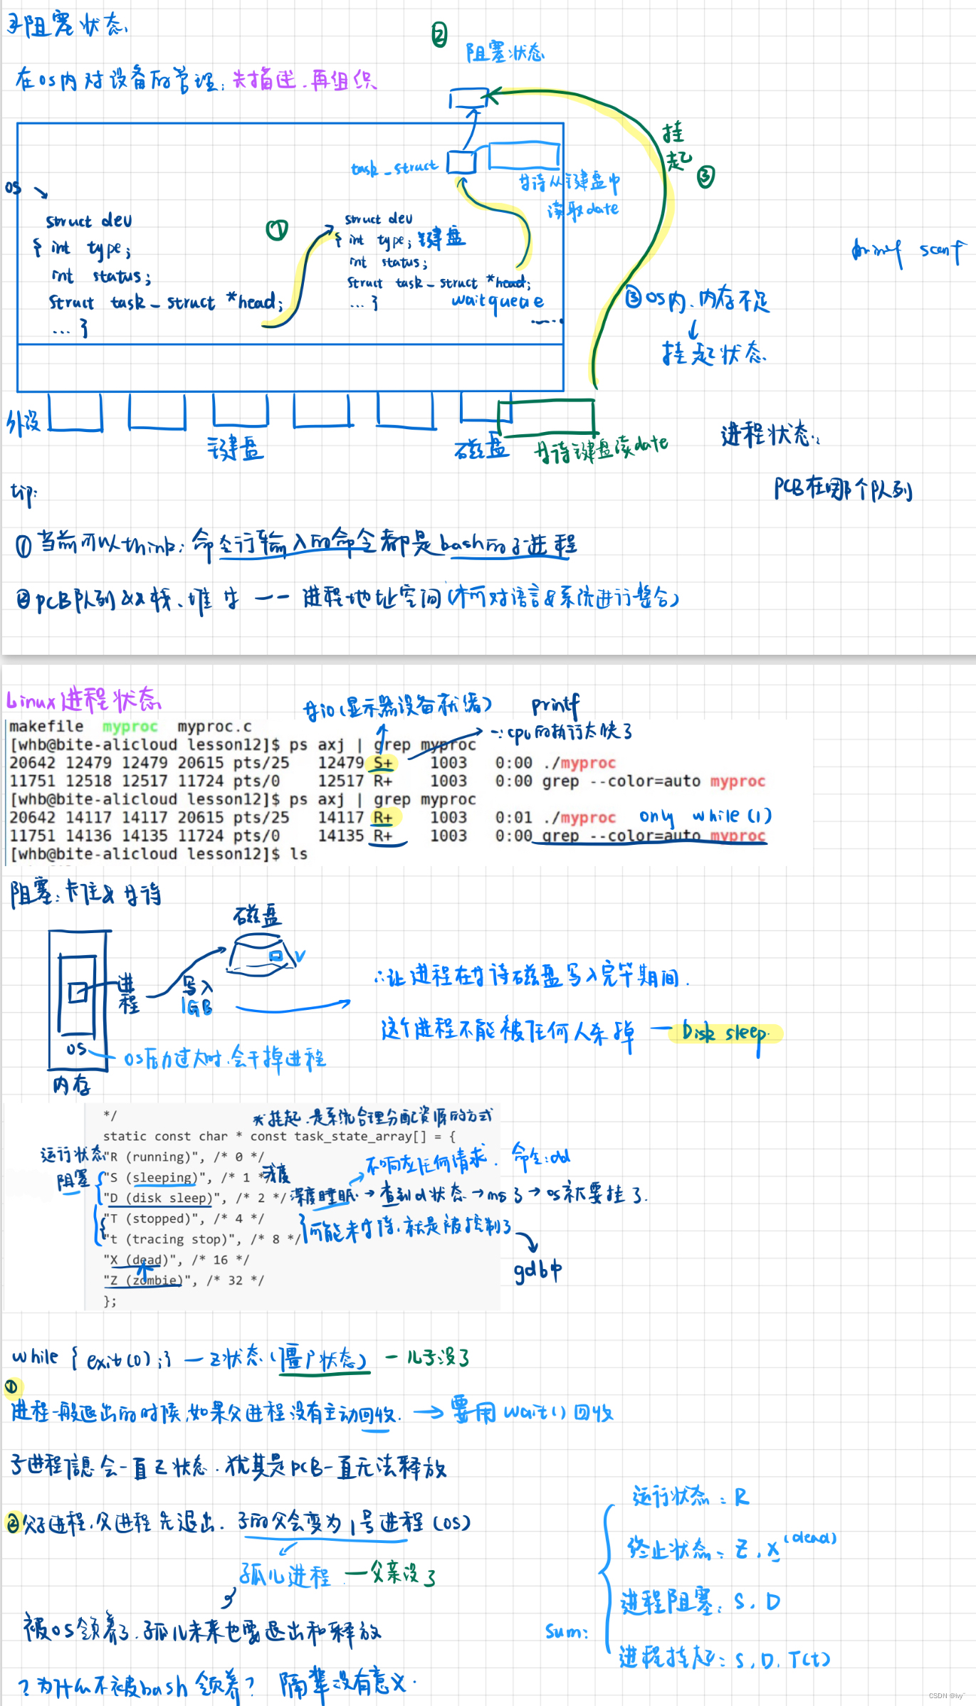Click the "挂起状态" note under the arrow
Screen dimensions: 976x1706
713,353
